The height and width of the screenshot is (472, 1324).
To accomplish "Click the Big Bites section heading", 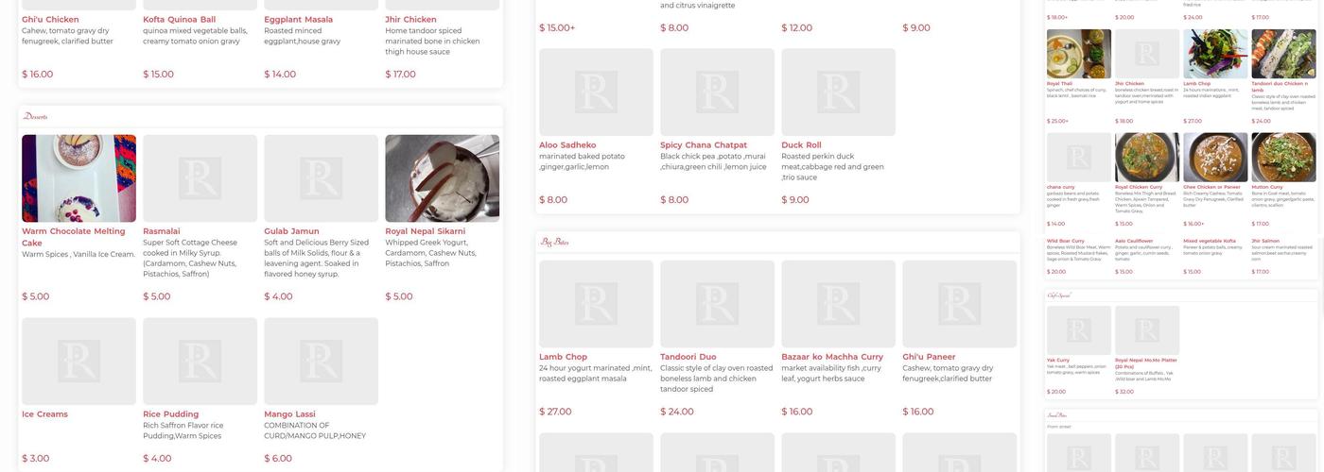I will 554,243.
